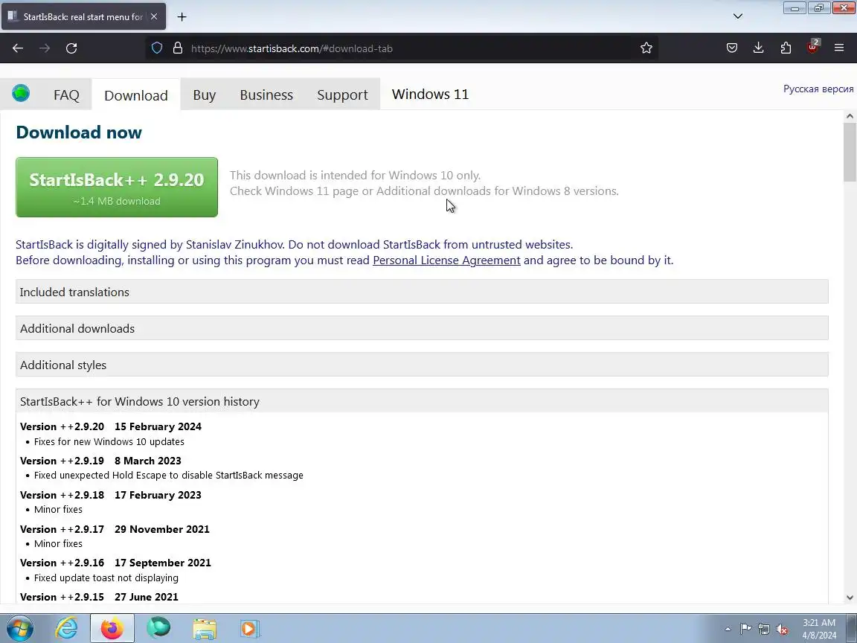The height and width of the screenshot is (643, 857).
Task: Click the StartIsBack site logo icon
Action: click(21, 94)
